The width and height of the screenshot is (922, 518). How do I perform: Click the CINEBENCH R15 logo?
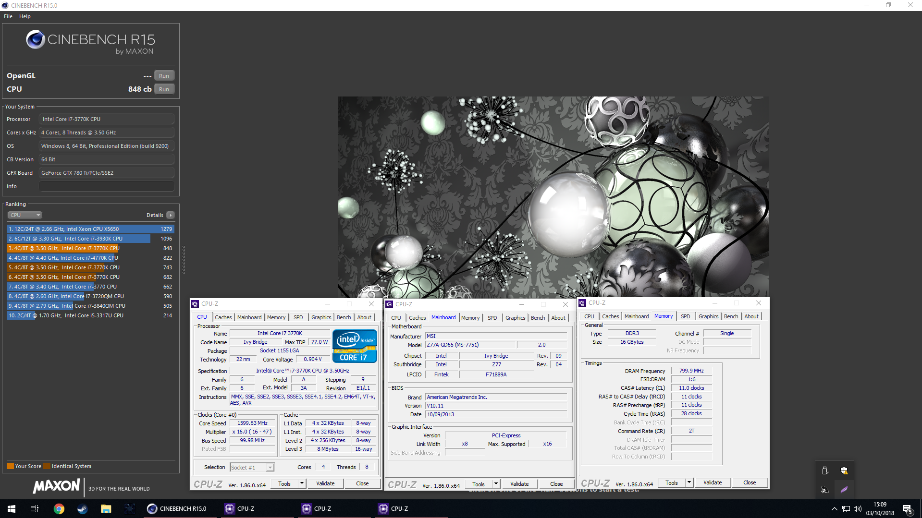point(91,42)
